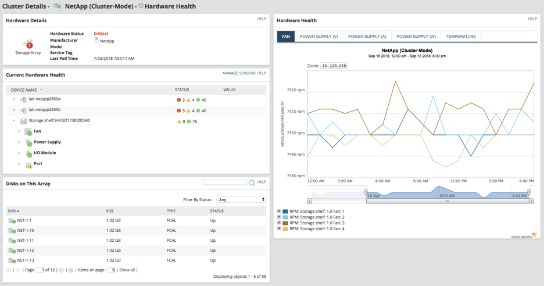This screenshot has width=544, height=286.
Task: Click the NET-1.1 disk icon
Action: 12,221
